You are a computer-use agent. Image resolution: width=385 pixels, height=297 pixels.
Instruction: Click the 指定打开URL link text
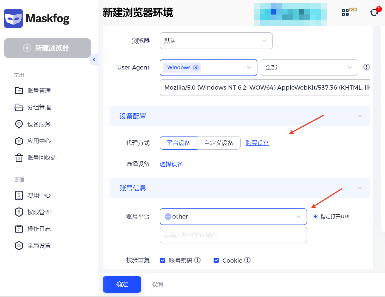point(336,217)
